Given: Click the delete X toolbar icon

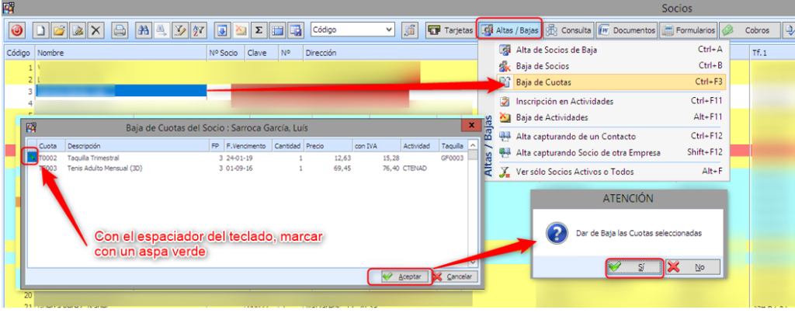Looking at the screenshot, I should tap(95, 31).
